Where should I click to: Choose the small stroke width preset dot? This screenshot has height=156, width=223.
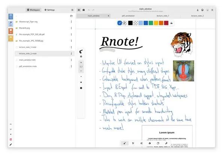click(81, 77)
